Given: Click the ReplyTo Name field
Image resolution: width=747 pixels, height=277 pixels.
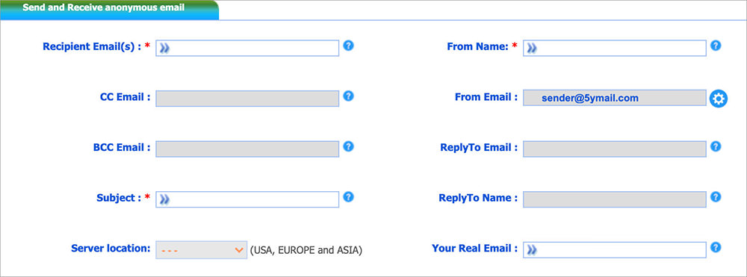Looking at the screenshot, I should [615, 199].
